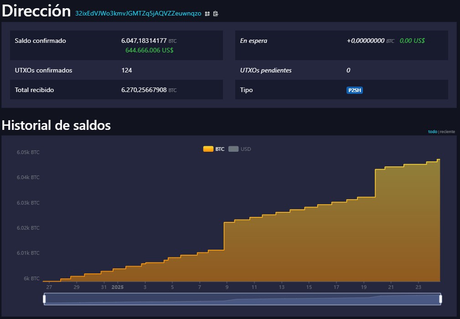This screenshot has height=319, width=460.
Task: Switch the chart to 'todo' range
Action: (x=432, y=132)
